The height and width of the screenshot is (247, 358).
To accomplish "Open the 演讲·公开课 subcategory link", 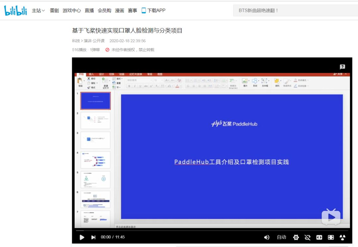I will pyautogui.click(x=94, y=41).
